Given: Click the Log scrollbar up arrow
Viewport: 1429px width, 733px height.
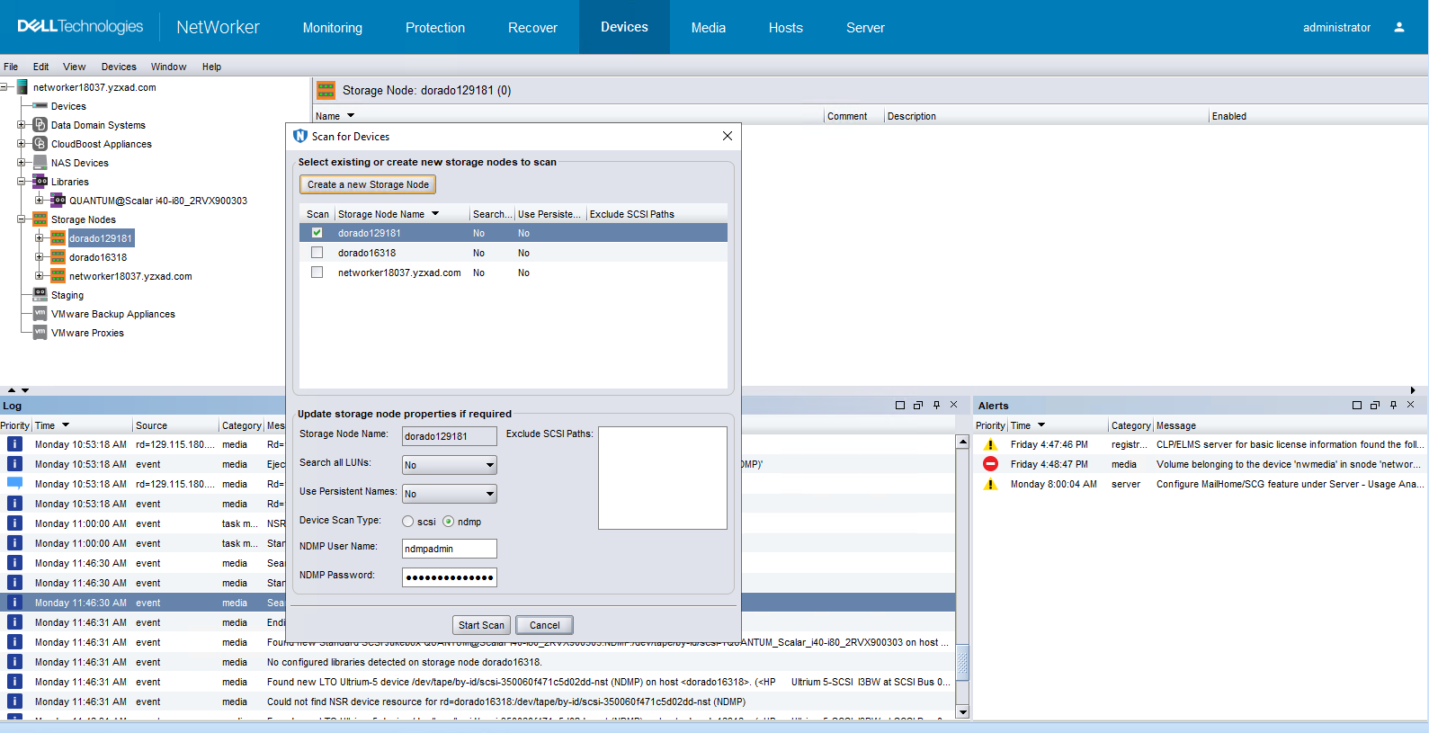Looking at the screenshot, I should [x=962, y=442].
